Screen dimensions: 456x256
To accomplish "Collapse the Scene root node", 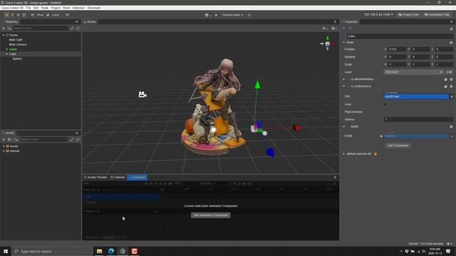I will click(4, 35).
